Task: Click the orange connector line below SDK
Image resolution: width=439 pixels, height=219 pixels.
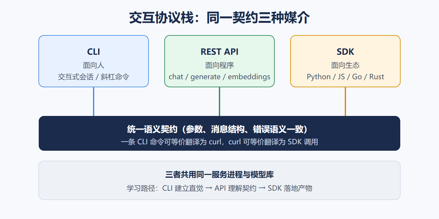Action: tap(345, 101)
